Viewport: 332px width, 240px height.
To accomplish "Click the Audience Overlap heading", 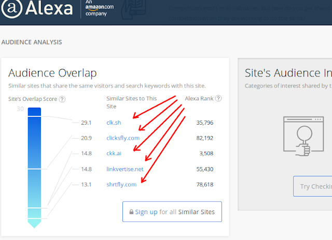I will pyautogui.click(x=52, y=73).
